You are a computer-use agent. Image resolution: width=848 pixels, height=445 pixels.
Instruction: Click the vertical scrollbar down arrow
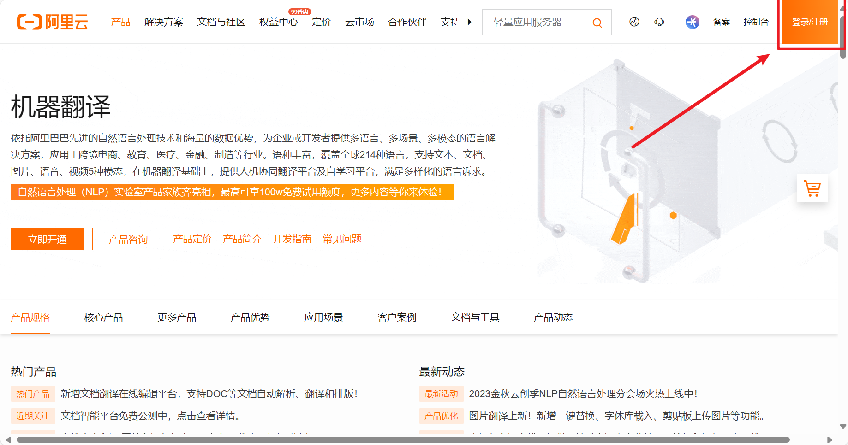(x=843, y=427)
